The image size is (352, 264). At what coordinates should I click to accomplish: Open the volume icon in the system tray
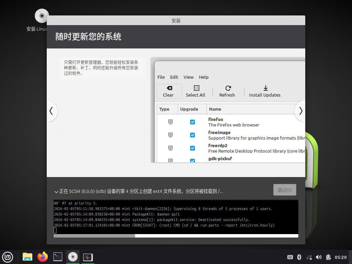click(x=319, y=257)
